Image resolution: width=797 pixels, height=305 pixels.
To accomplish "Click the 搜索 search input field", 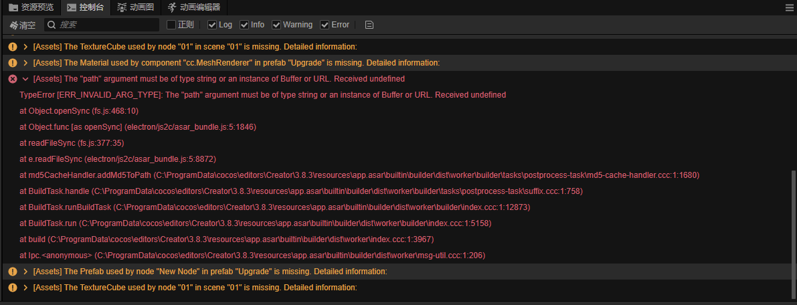I will pyautogui.click(x=107, y=25).
